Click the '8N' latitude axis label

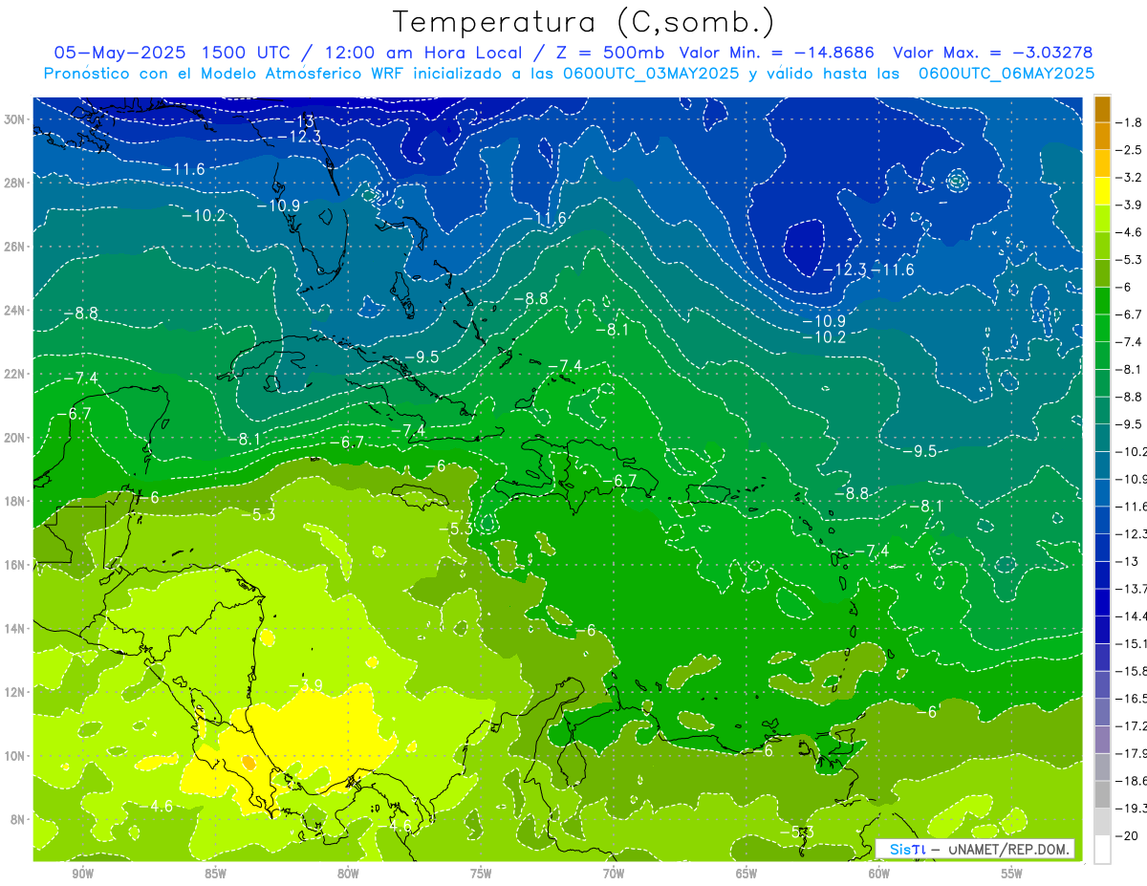tap(18, 819)
